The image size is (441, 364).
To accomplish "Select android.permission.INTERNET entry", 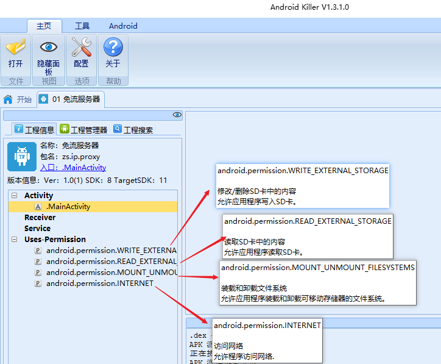I will coord(100,283).
